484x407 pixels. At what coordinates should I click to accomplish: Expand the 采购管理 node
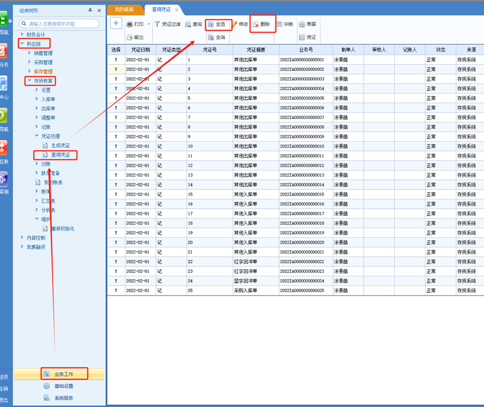point(29,62)
